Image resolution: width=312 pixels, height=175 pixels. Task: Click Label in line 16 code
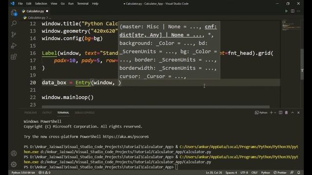(49, 53)
